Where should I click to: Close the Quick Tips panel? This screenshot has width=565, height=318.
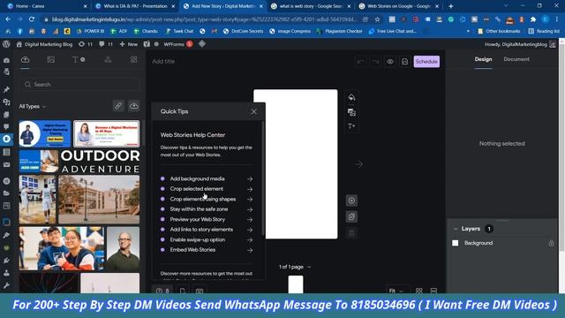pyautogui.click(x=253, y=111)
